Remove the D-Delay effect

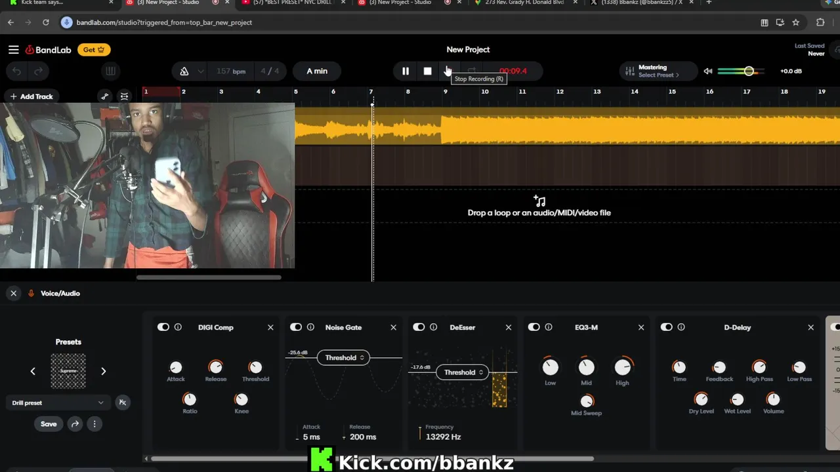pos(810,327)
